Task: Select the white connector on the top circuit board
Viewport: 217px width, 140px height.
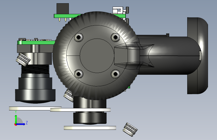Action: click(118, 10)
